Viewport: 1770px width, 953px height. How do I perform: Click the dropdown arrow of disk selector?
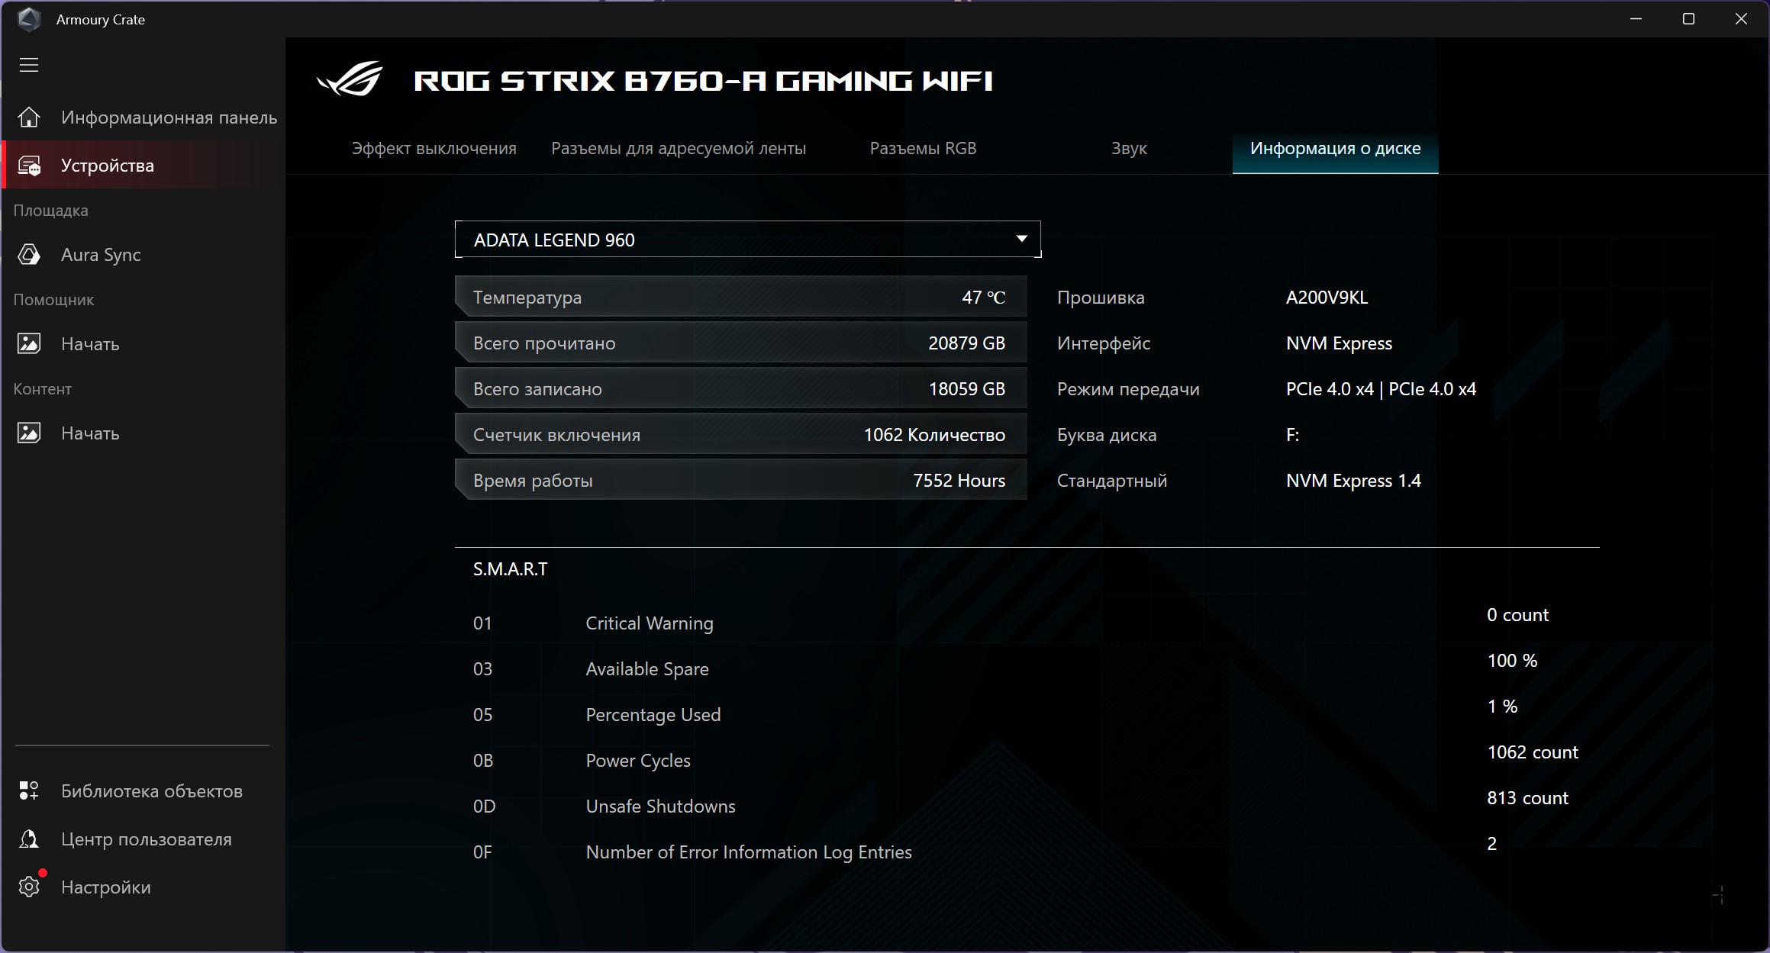1021,239
